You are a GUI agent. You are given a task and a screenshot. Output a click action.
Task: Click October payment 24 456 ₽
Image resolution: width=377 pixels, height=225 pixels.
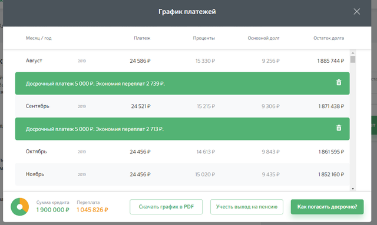140,152
